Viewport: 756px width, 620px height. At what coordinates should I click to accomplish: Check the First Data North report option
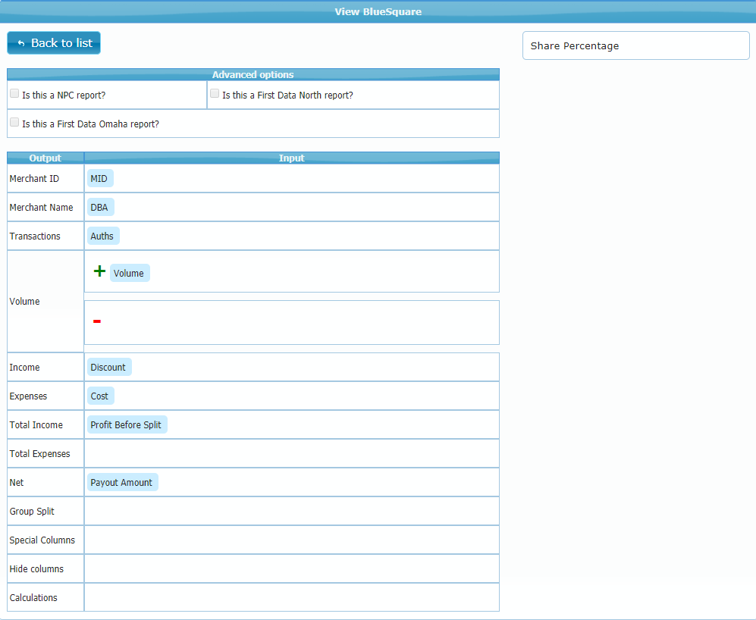215,94
